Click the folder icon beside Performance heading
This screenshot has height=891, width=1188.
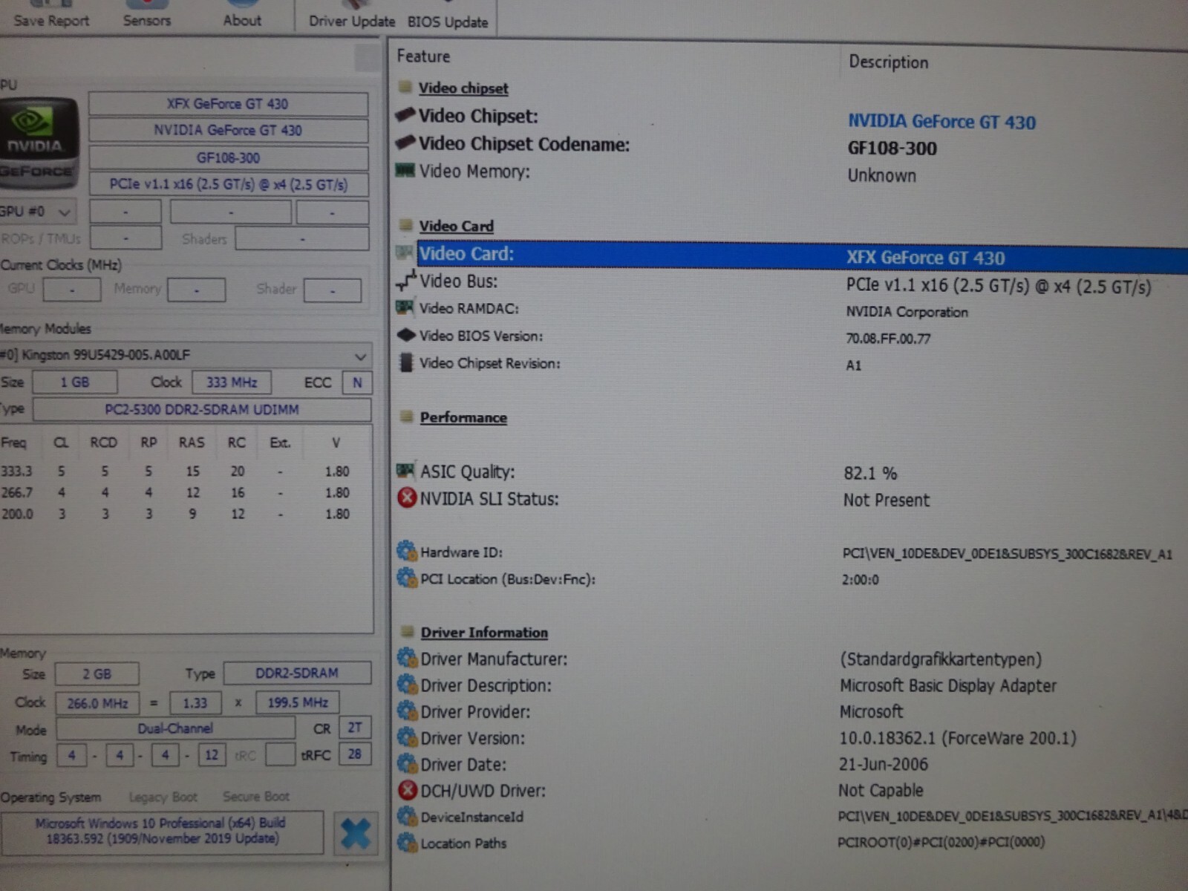coord(406,417)
